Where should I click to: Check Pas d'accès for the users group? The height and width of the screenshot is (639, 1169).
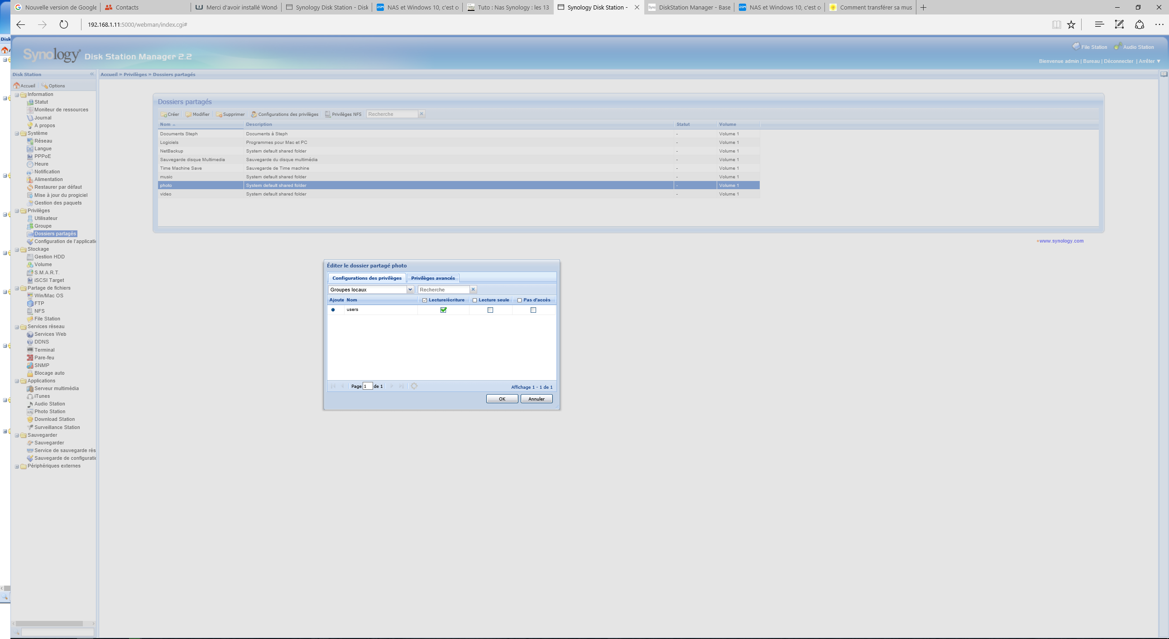tap(533, 310)
